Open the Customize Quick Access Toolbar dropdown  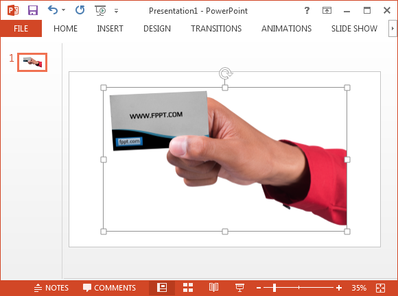[x=116, y=11]
